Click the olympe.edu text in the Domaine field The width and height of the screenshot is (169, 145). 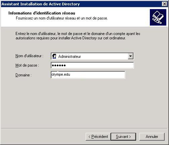61,75
